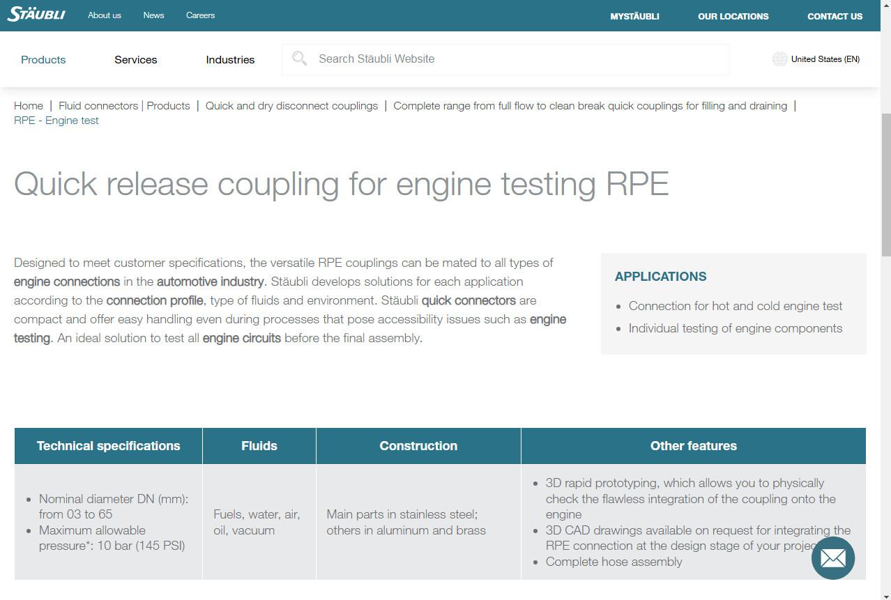This screenshot has width=891, height=600.
Task: Click 'Maximum allowable pressure' bullet
Action: point(112,538)
